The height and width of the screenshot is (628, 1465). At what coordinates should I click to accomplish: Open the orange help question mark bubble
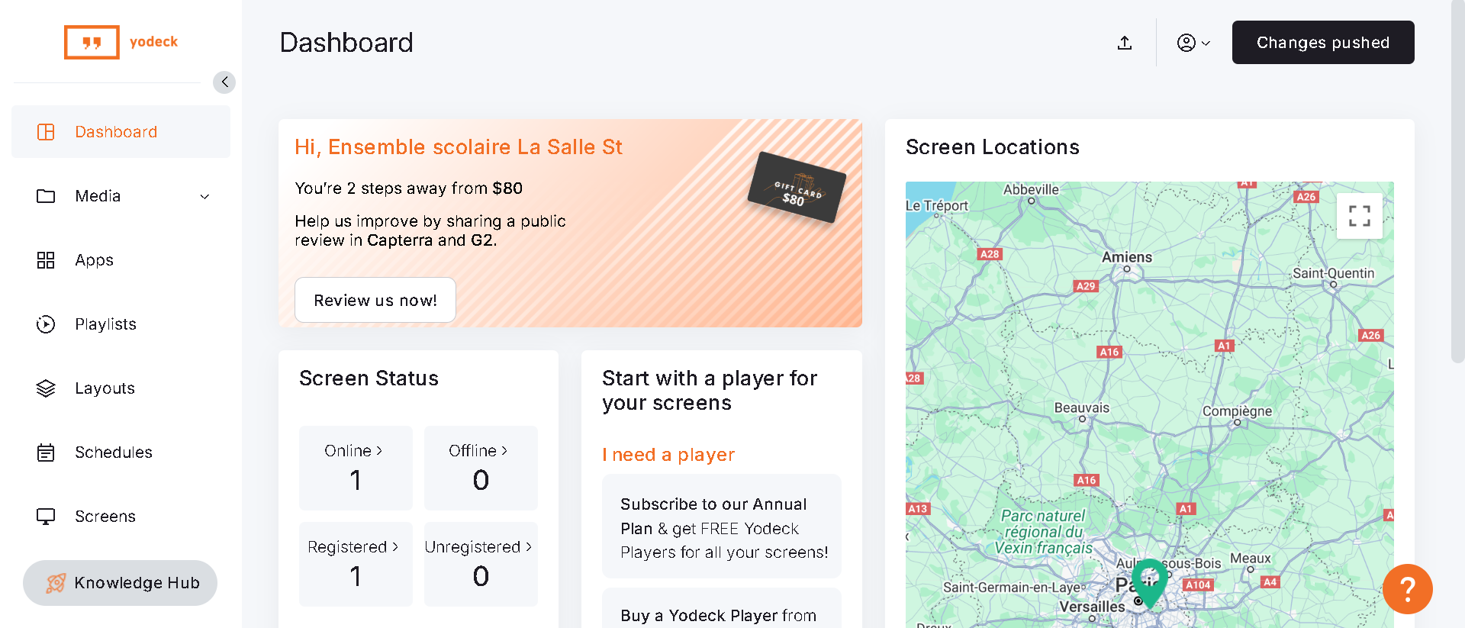point(1407,588)
